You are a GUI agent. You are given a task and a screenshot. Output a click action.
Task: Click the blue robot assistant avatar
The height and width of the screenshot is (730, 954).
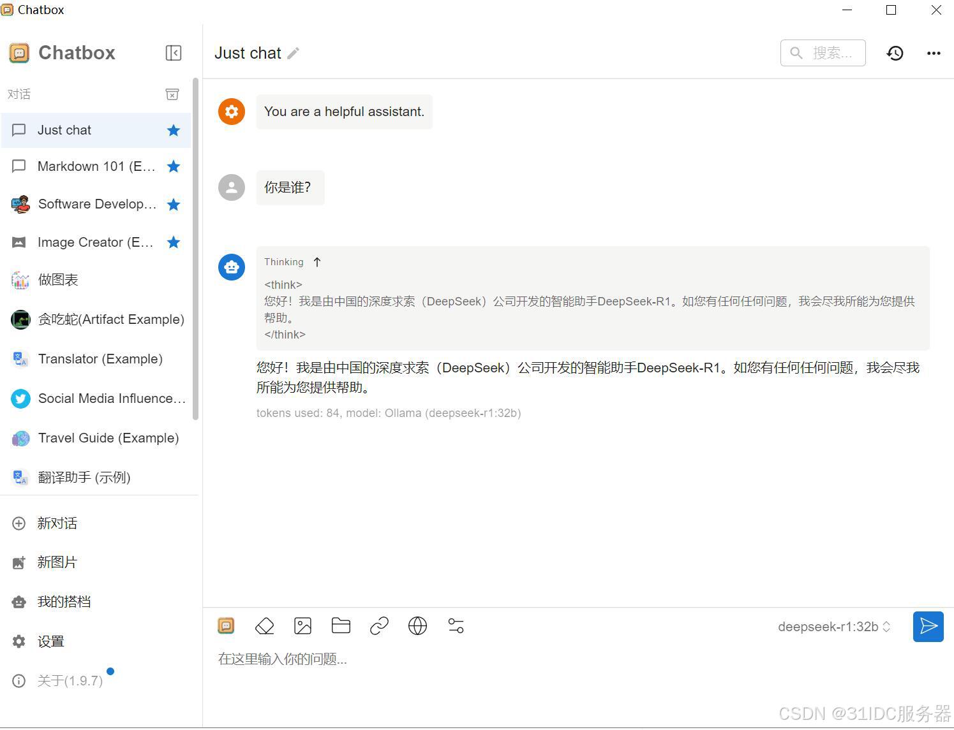click(x=232, y=266)
